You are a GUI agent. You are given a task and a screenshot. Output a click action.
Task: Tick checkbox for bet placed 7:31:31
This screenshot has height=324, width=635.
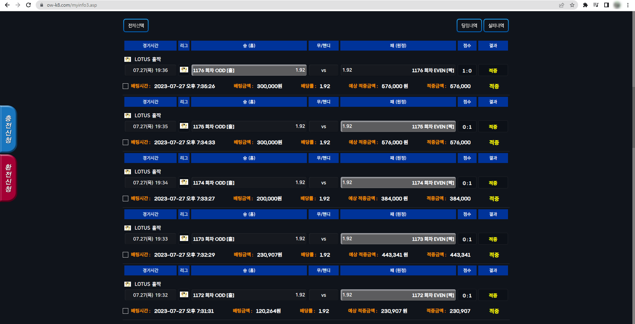(x=125, y=311)
